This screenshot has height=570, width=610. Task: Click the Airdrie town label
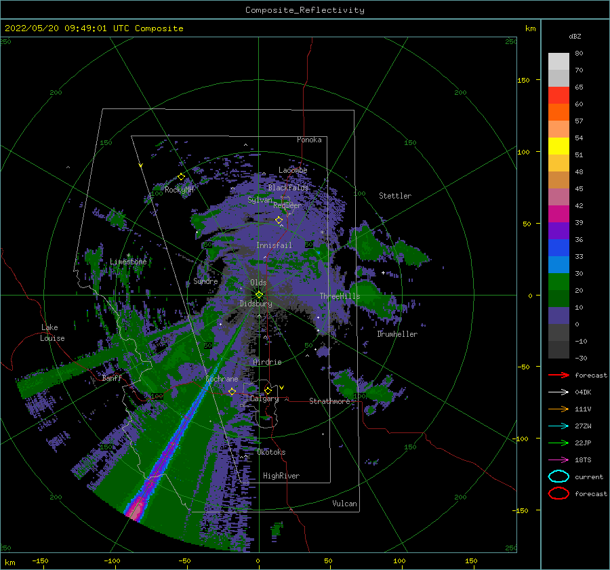(267, 362)
